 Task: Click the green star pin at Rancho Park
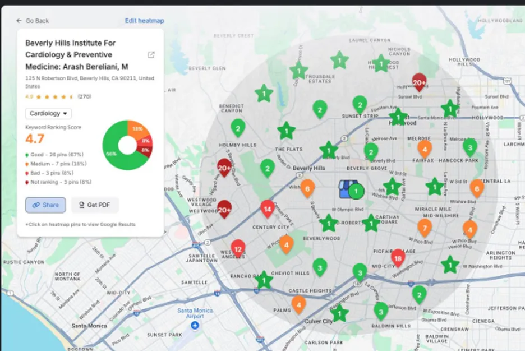coord(264,280)
